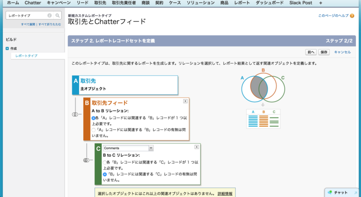
Task: Open the キャンペーン tab
Action: (59, 3)
